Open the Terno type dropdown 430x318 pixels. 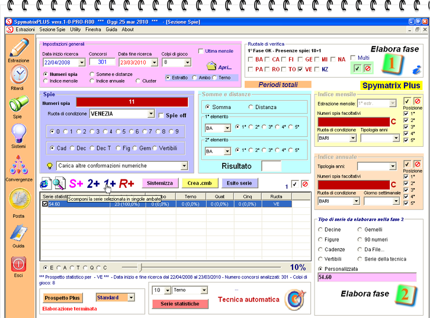click(x=204, y=290)
